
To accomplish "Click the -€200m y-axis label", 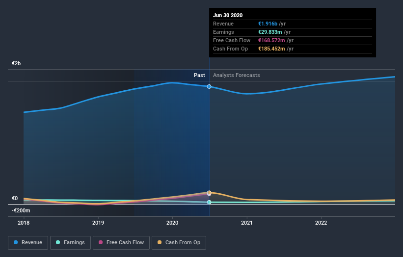I will click(21, 210).
